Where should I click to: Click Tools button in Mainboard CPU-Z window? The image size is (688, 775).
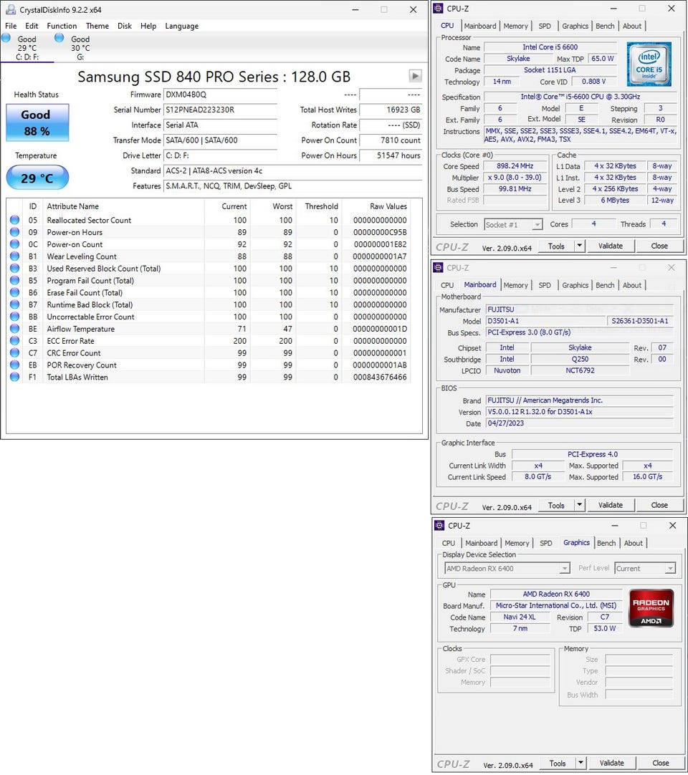pos(556,505)
